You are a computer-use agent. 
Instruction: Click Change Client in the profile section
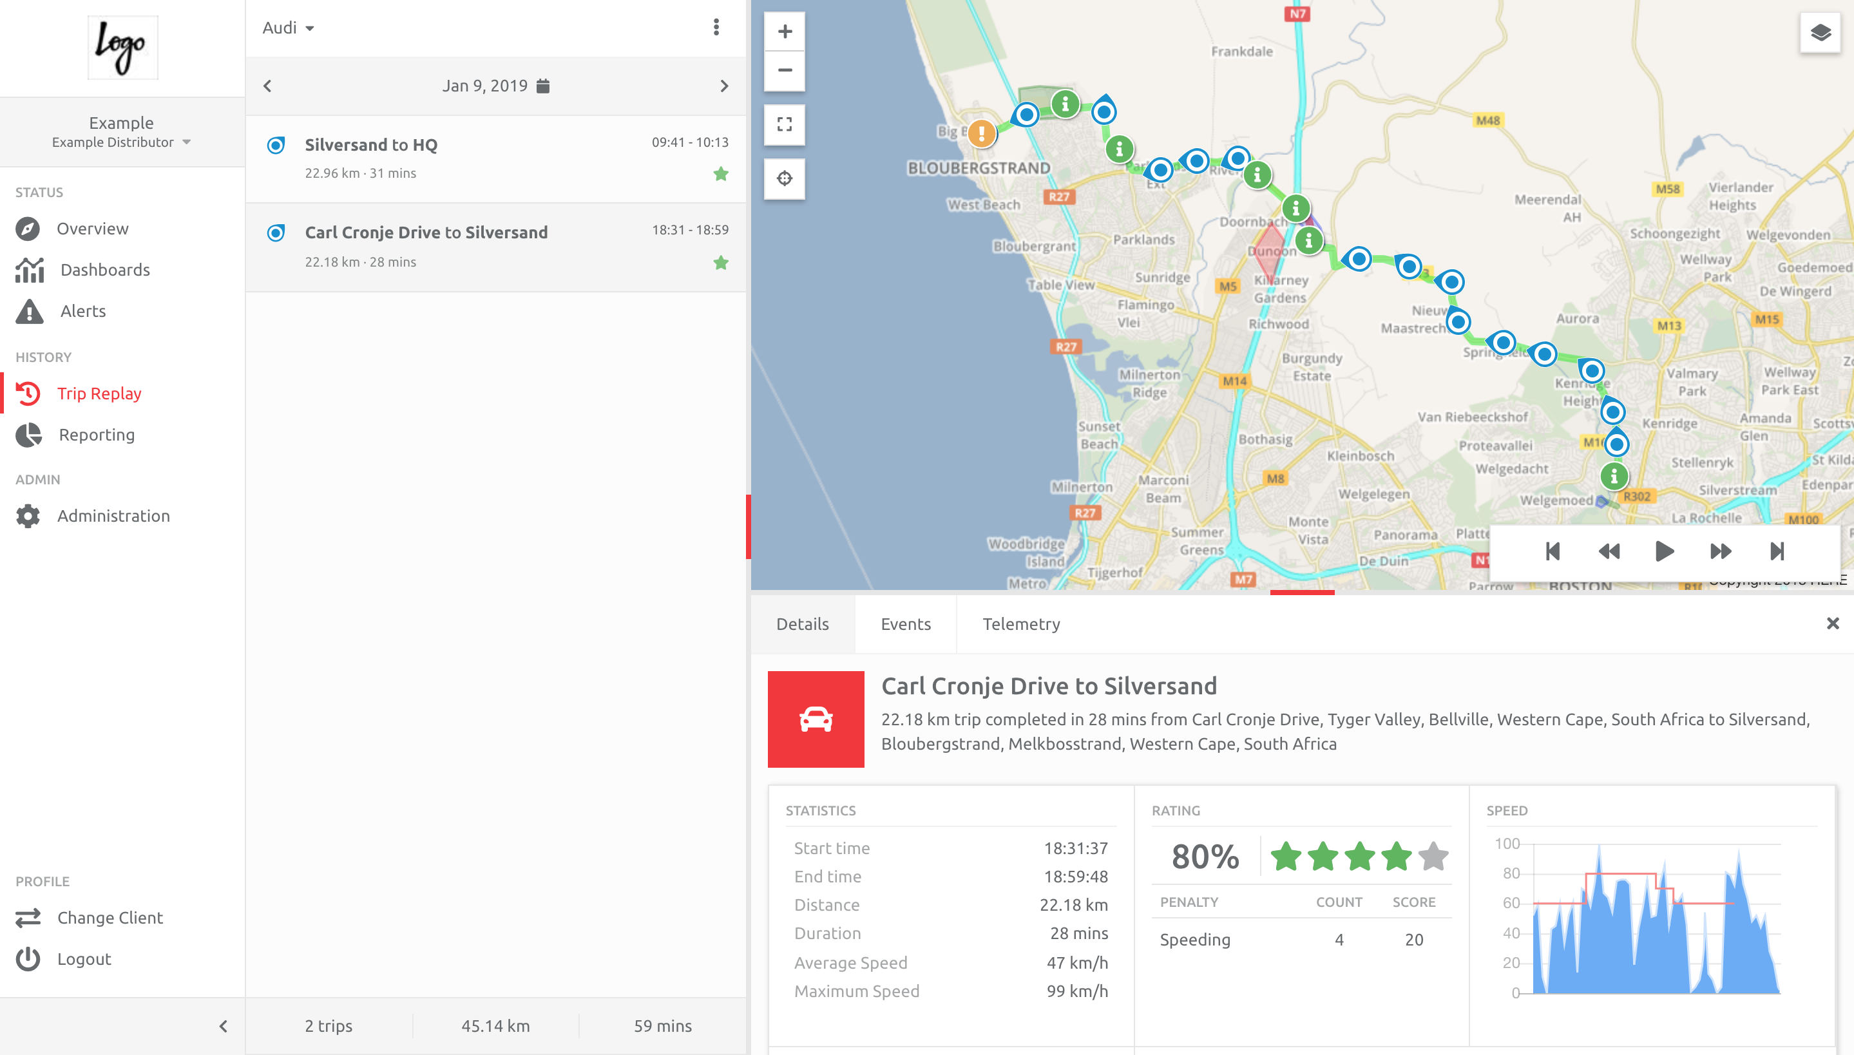pos(110,917)
